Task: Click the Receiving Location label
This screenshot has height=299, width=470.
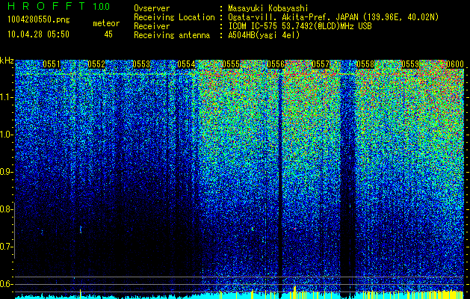Action: coord(174,17)
